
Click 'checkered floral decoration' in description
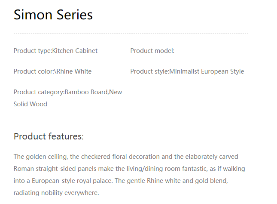(x=110, y=157)
